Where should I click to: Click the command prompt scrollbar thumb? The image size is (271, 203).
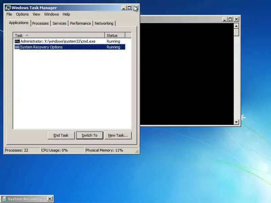(236, 32)
